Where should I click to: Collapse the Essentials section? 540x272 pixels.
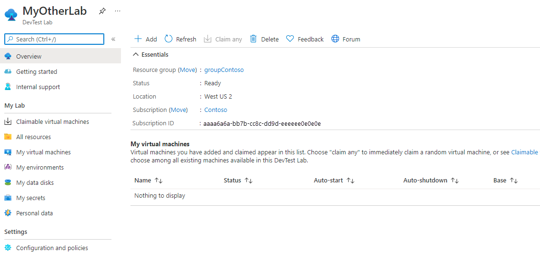[x=136, y=55]
